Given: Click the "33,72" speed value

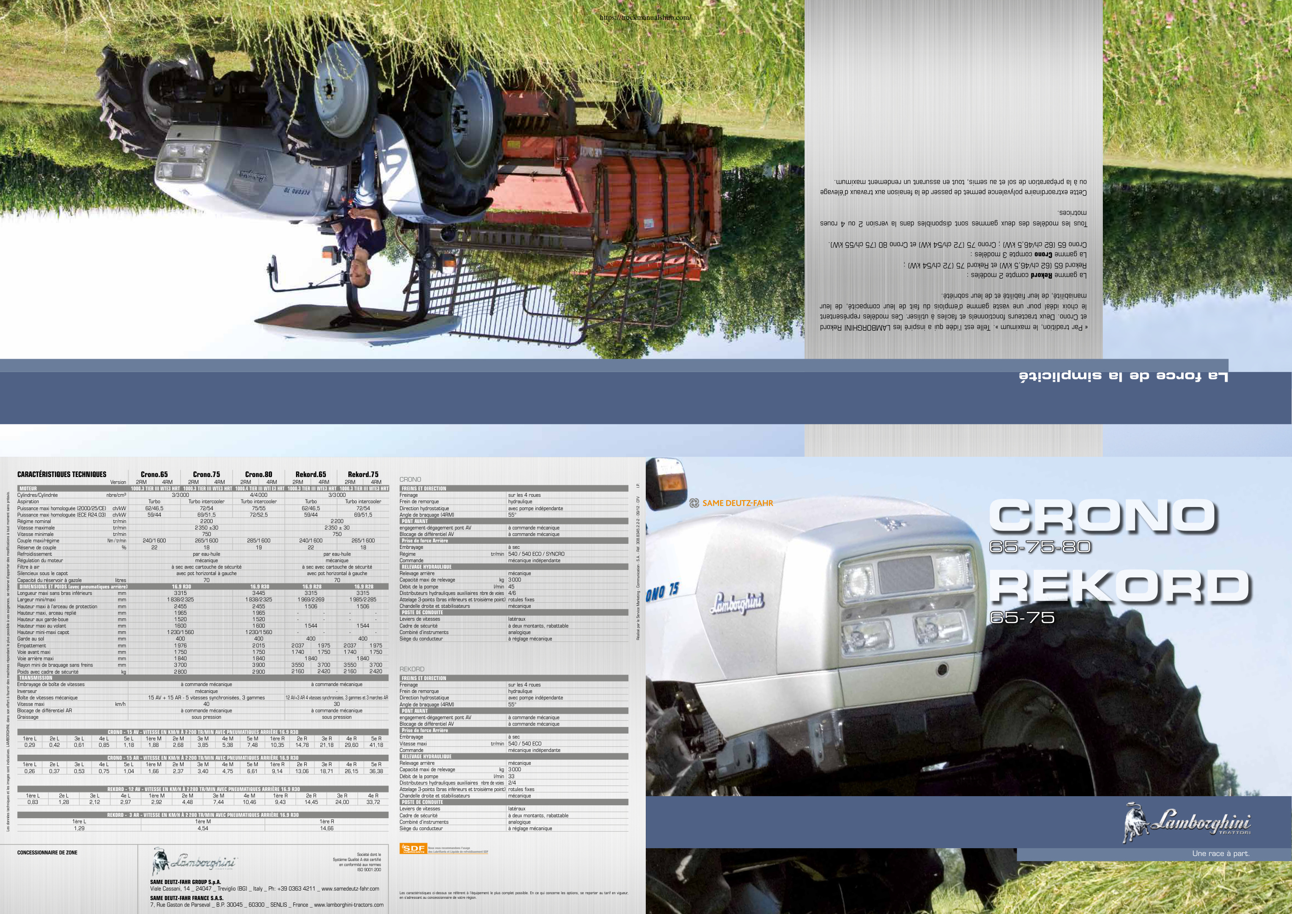Looking at the screenshot, I should 373,802.
